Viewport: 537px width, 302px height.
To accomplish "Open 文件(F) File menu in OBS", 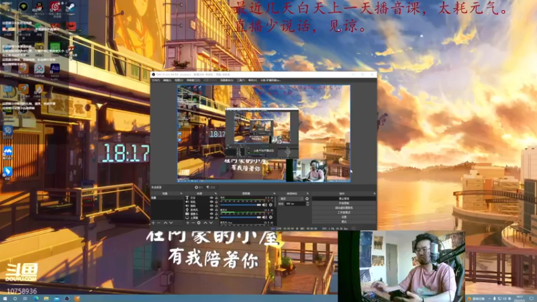I will 156,80.
